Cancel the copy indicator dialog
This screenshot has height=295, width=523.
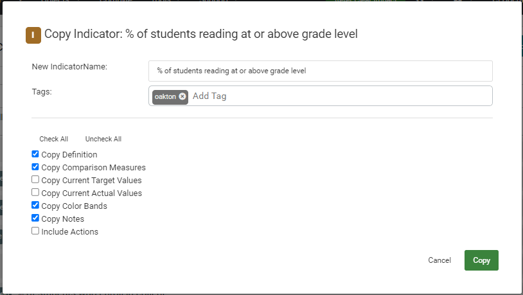tap(439, 260)
